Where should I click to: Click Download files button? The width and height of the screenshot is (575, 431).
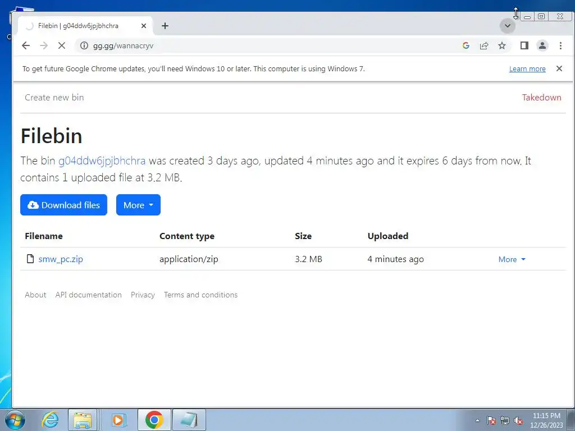(x=64, y=205)
